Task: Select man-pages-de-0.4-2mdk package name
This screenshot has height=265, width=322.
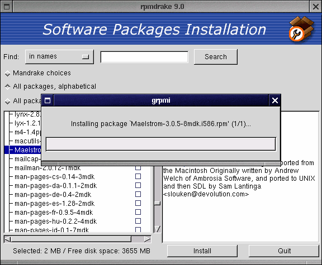Action: (53, 195)
